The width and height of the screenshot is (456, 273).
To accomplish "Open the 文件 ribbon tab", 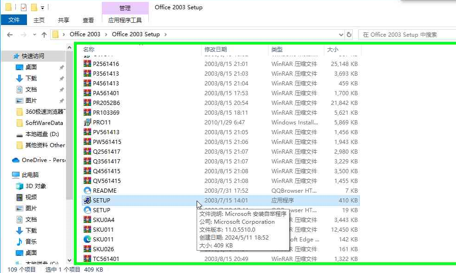I will click(x=14, y=20).
